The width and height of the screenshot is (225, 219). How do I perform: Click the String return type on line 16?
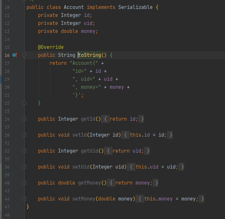coord(67,55)
